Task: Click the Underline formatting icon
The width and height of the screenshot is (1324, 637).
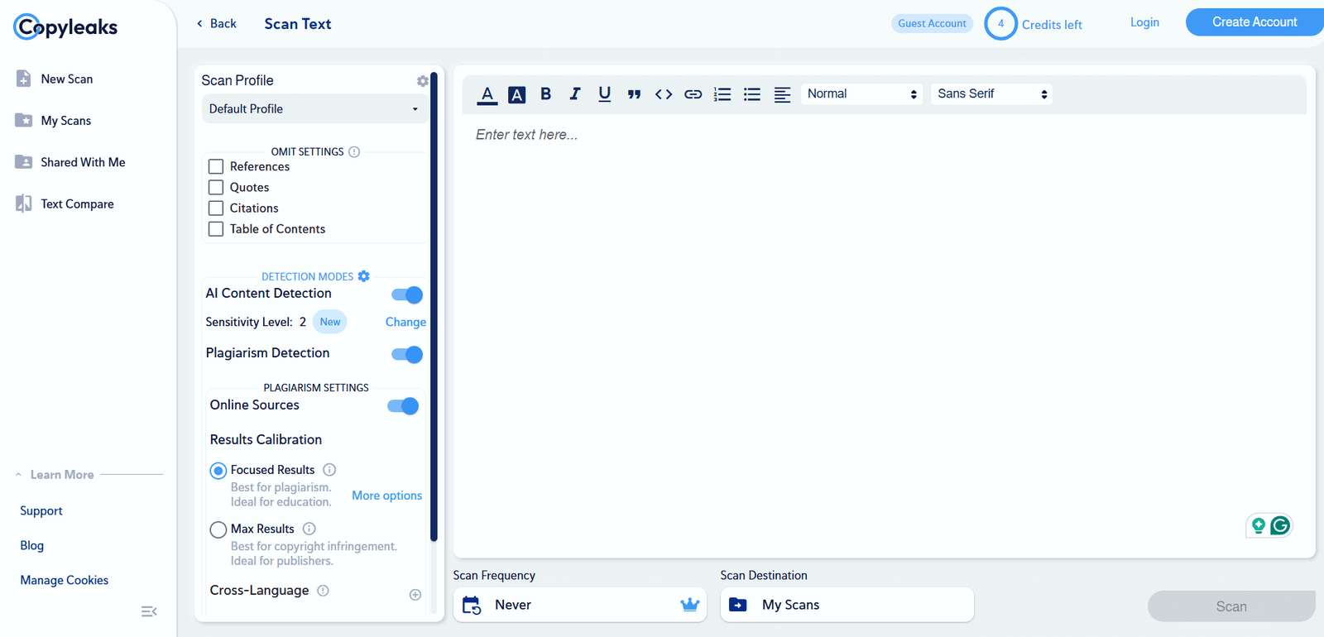Action: click(x=604, y=94)
